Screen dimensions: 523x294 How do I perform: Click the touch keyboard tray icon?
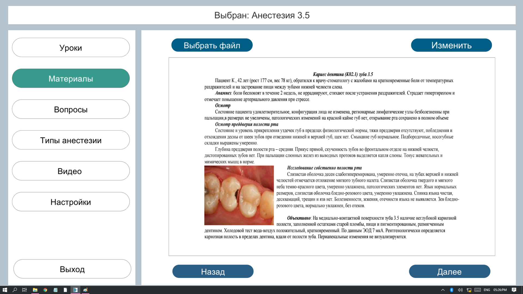[478, 290]
